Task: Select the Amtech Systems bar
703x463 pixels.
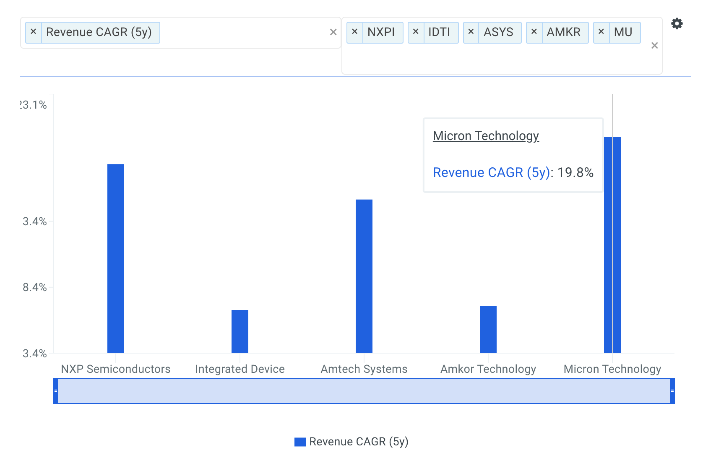Action: (x=364, y=276)
